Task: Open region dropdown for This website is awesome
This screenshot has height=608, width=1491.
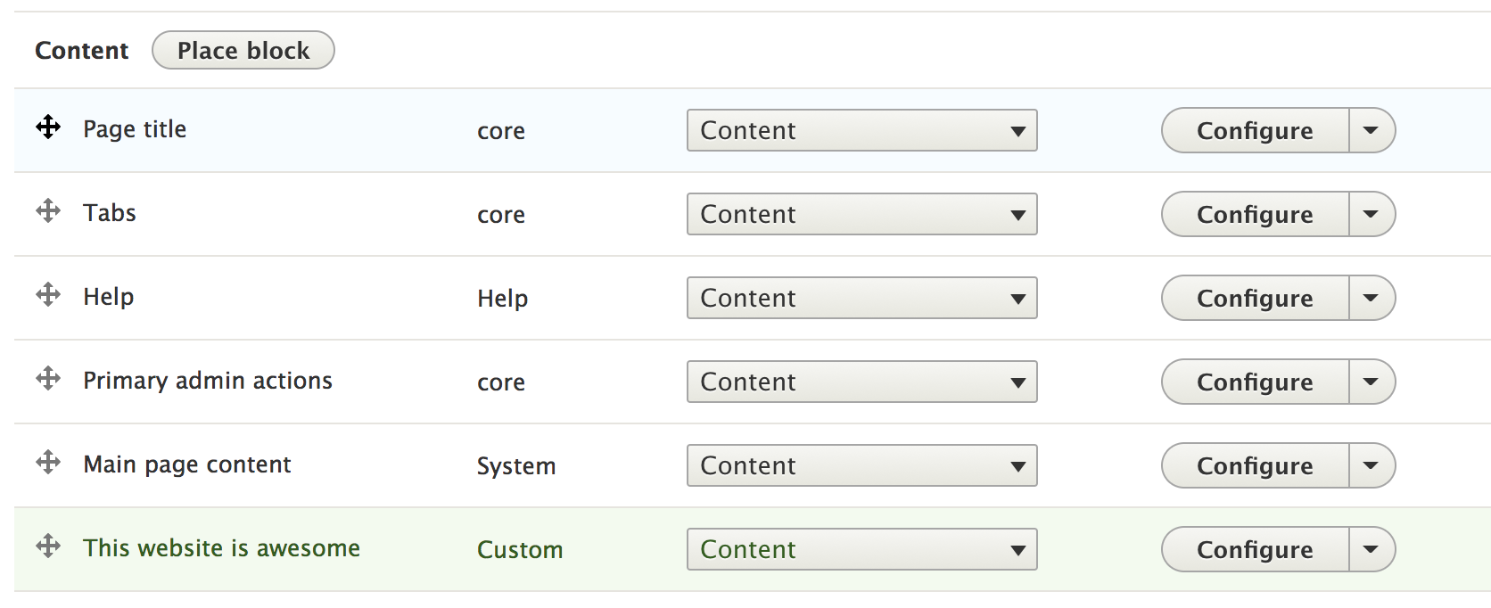Action: tap(861, 549)
